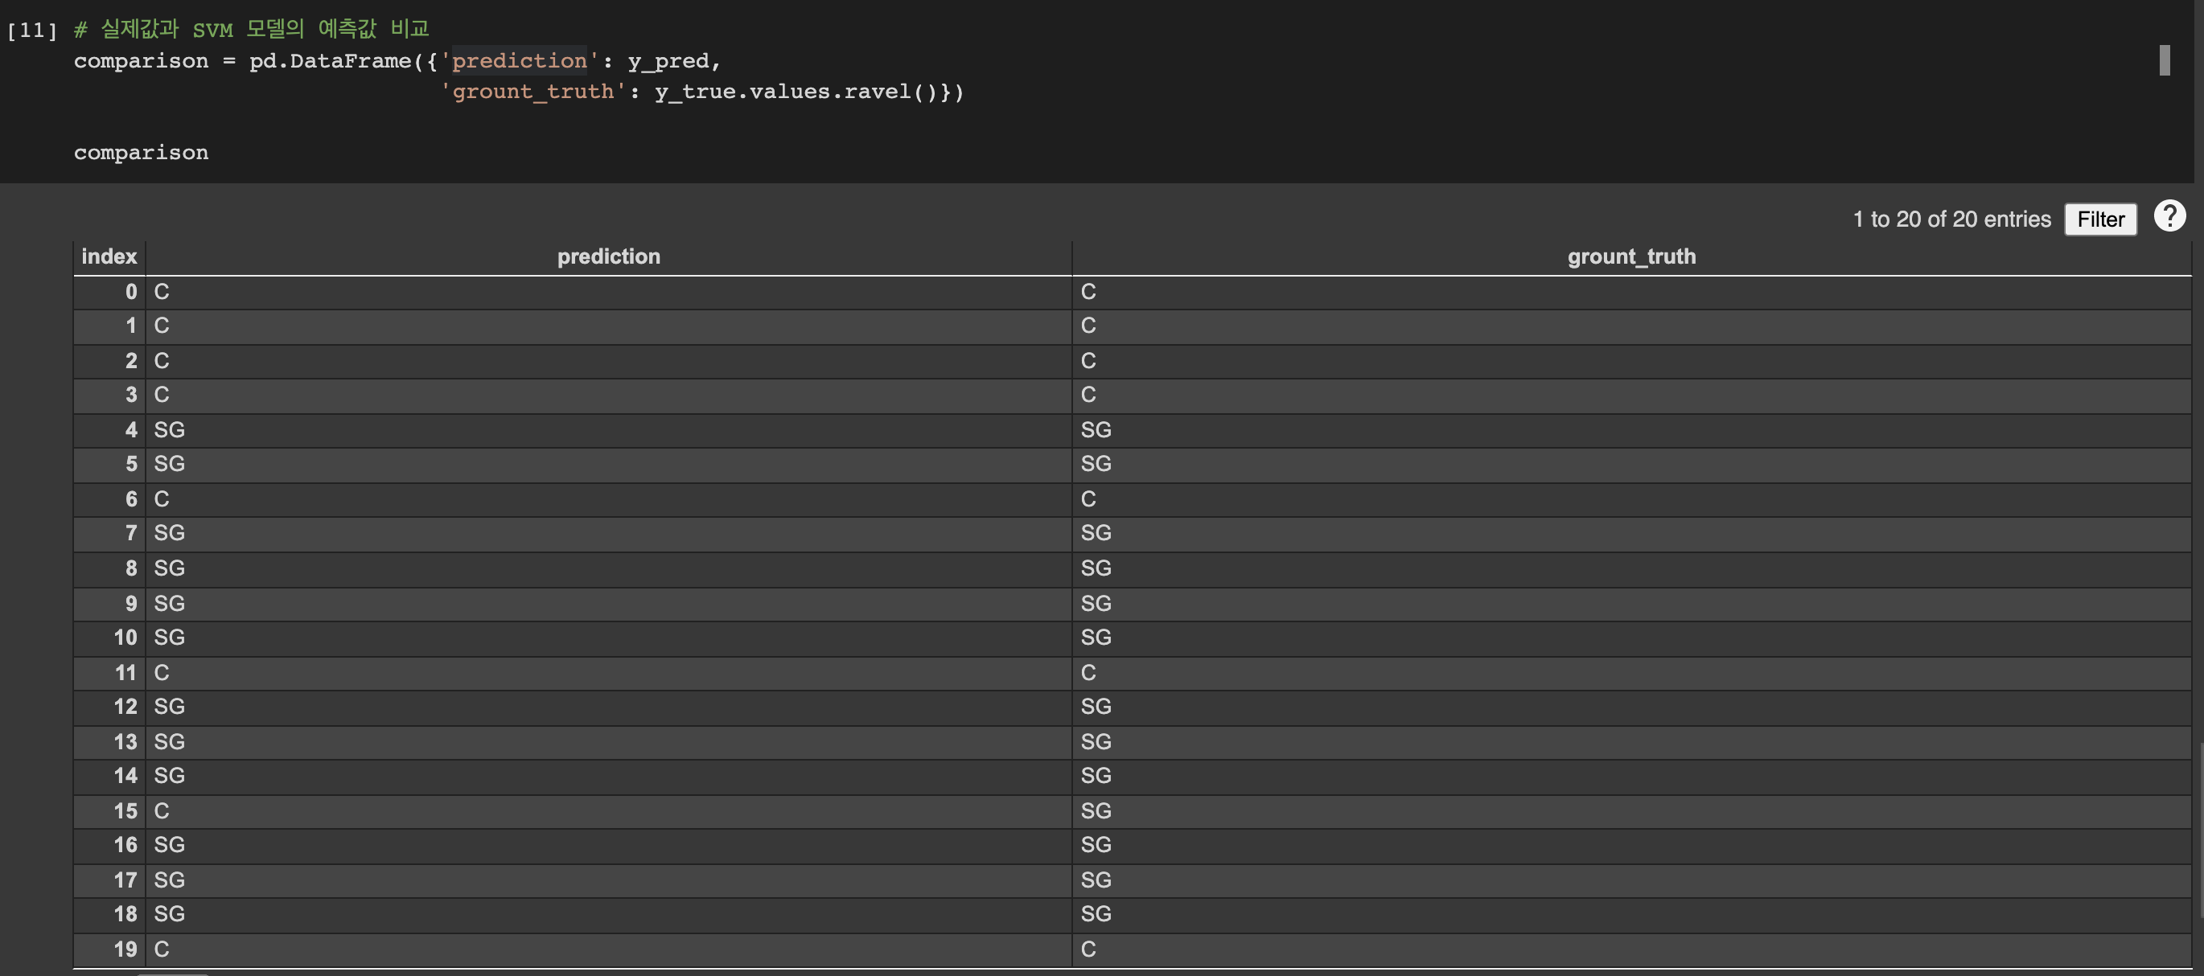This screenshot has height=976, width=2204.
Task: Click the grount_truth C value in row 6
Action: tap(1088, 498)
